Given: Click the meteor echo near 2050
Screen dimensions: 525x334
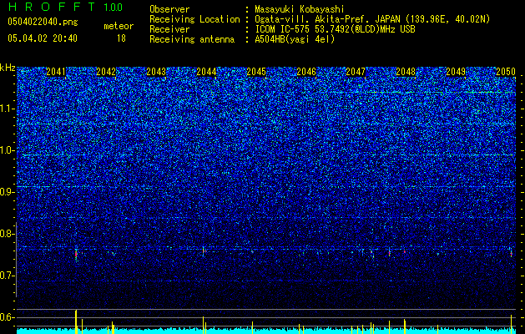Looking at the screenshot, I should tap(511, 254).
